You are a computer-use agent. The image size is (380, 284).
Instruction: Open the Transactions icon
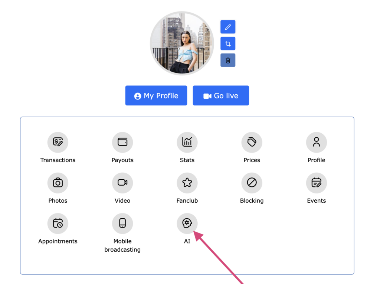[58, 142]
